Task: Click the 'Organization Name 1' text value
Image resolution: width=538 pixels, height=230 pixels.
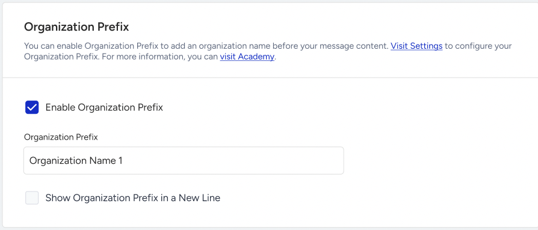Action: (x=76, y=161)
